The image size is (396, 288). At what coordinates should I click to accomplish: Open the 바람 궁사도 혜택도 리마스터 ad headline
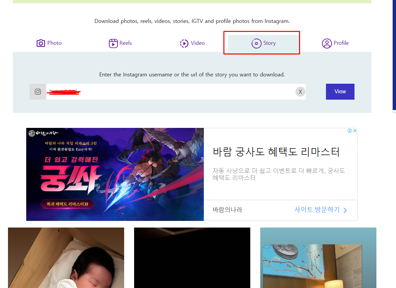click(x=276, y=152)
